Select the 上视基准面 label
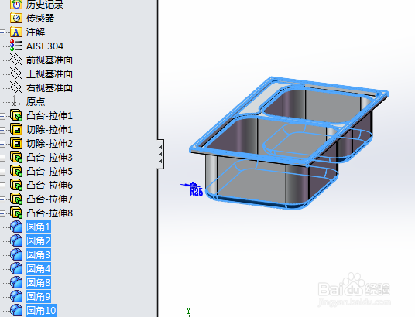 click(50, 73)
